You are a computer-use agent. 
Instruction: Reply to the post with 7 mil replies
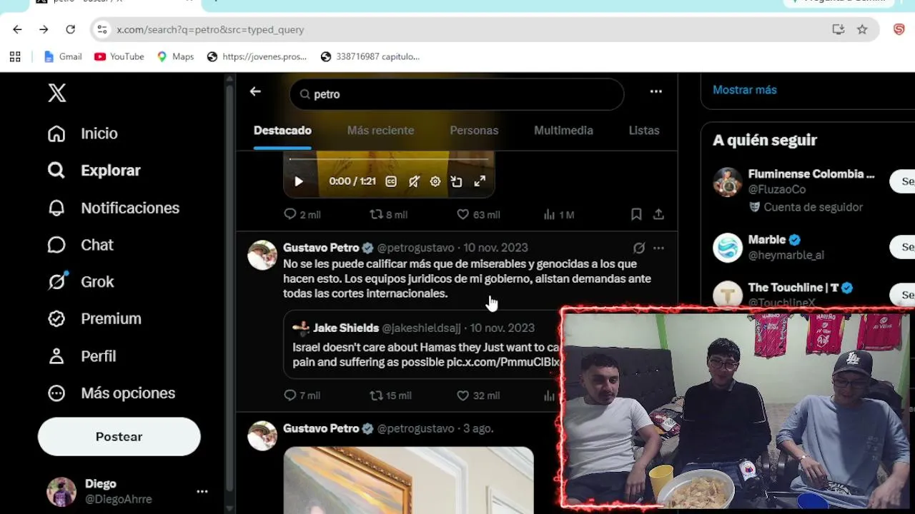(x=302, y=395)
